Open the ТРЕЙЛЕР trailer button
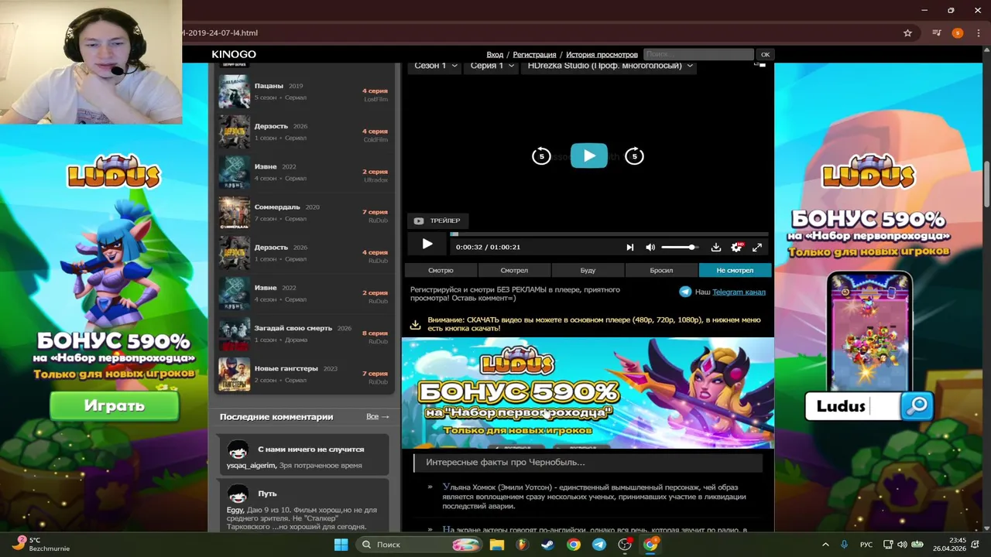Screen dimensions: 991x557 (x=437, y=220)
